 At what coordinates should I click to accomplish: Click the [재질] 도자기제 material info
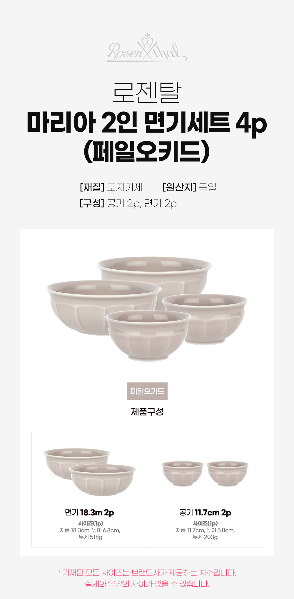[x=111, y=187]
